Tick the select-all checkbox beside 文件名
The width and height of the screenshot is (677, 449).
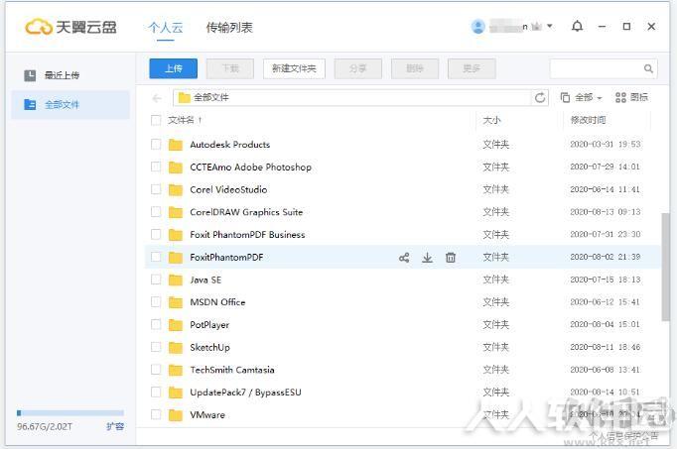156,120
